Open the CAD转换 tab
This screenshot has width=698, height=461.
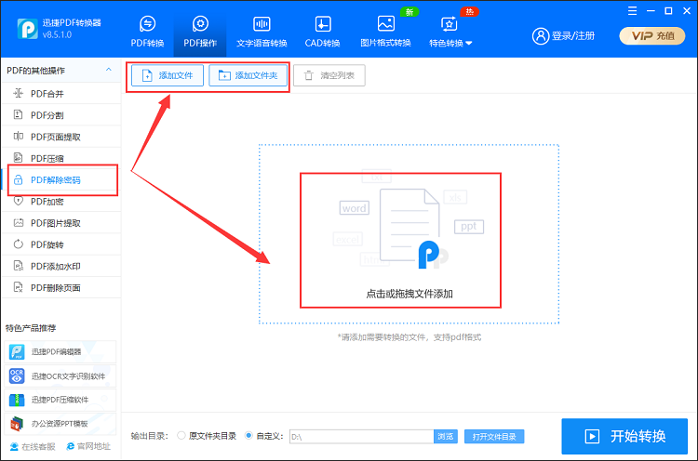click(322, 32)
